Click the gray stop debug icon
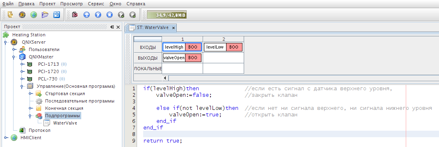439x147 pixels. point(133,14)
